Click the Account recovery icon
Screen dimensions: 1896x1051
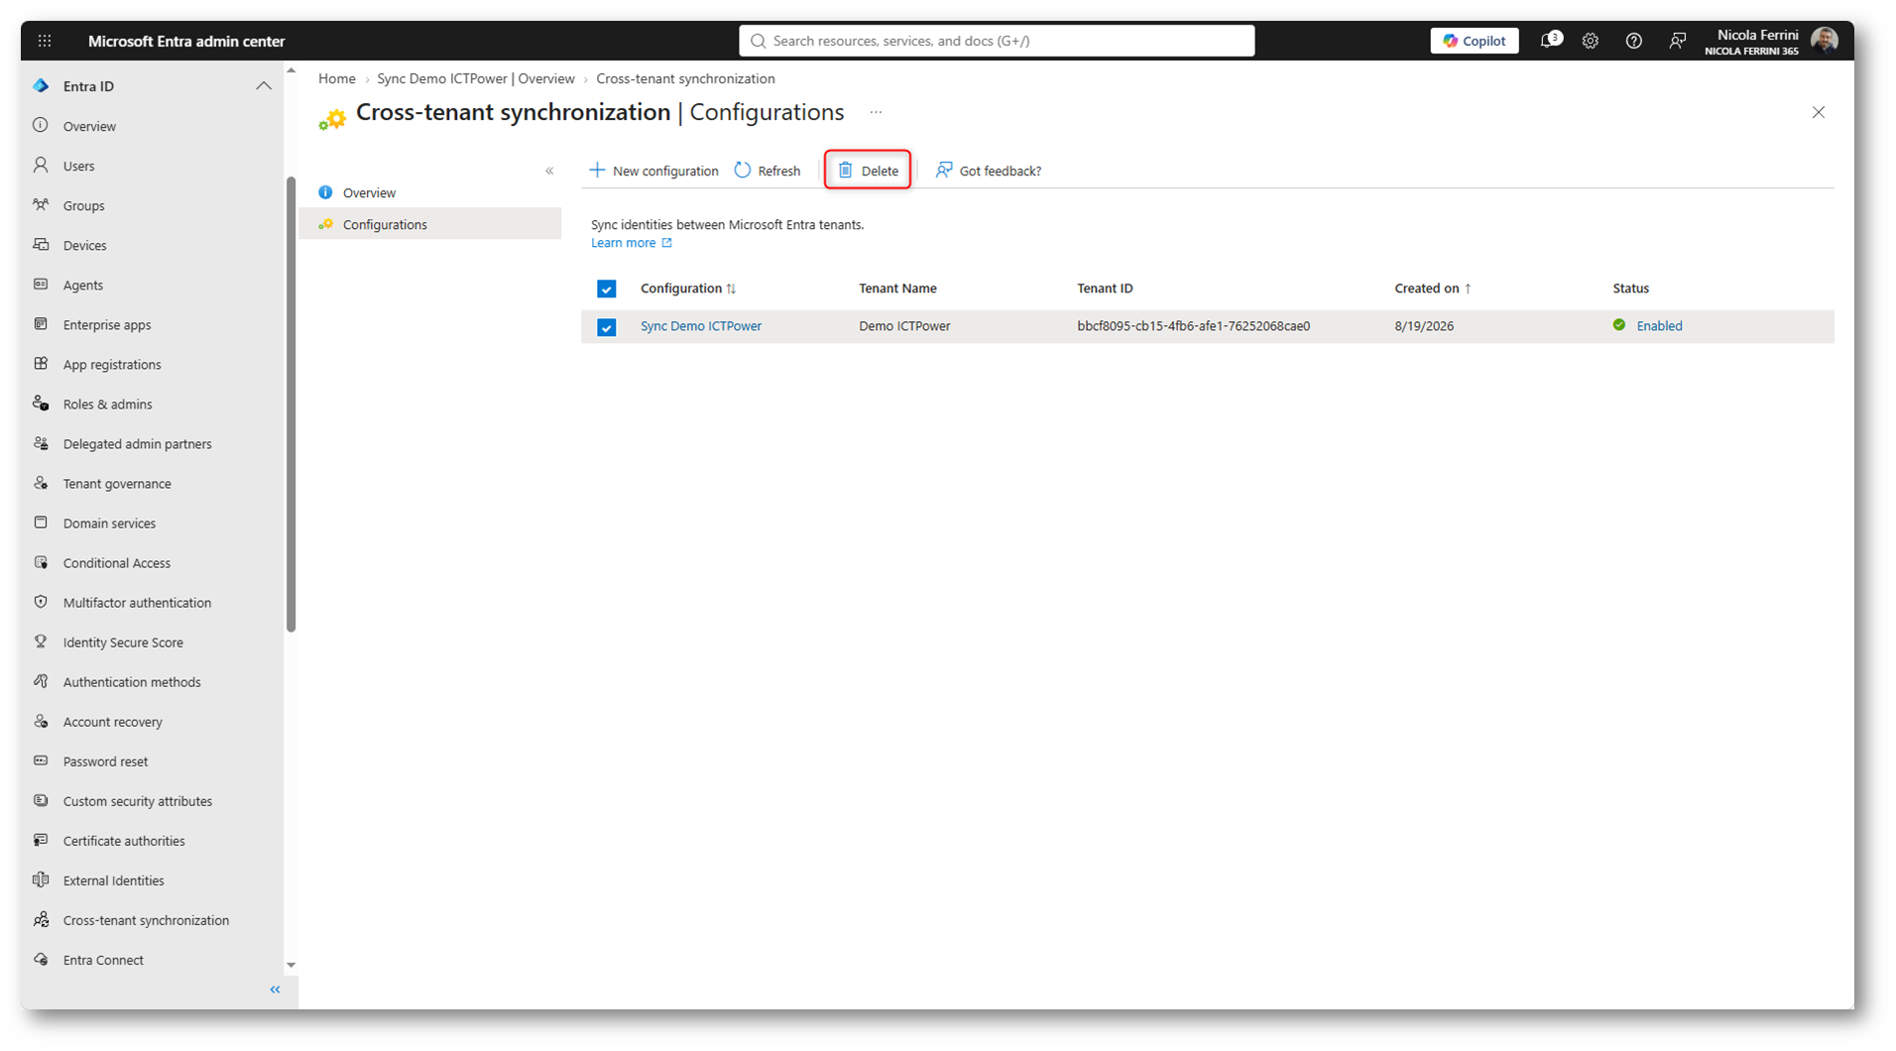click(x=41, y=721)
